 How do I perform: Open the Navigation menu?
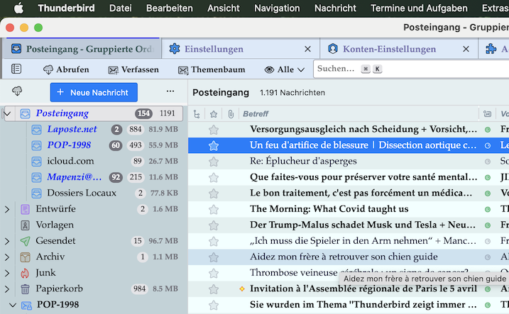pyautogui.click(x=277, y=8)
